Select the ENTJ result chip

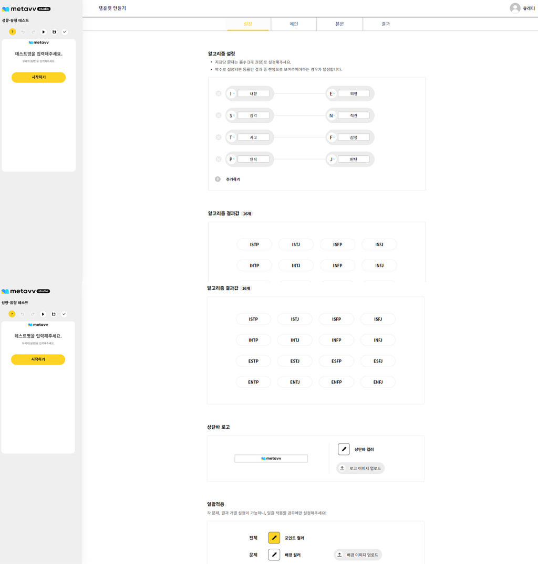295,382
